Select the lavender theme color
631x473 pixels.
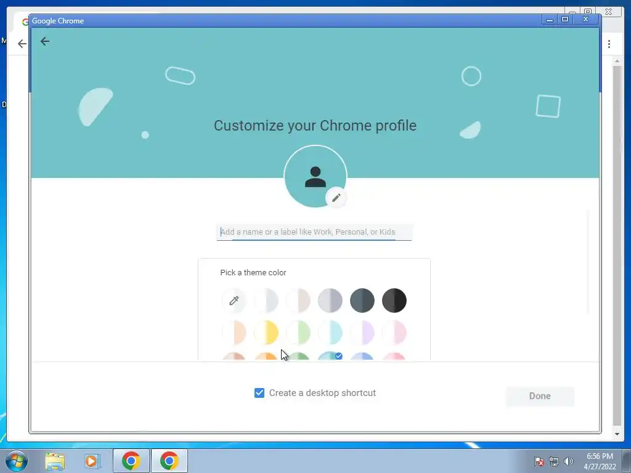(x=362, y=333)
